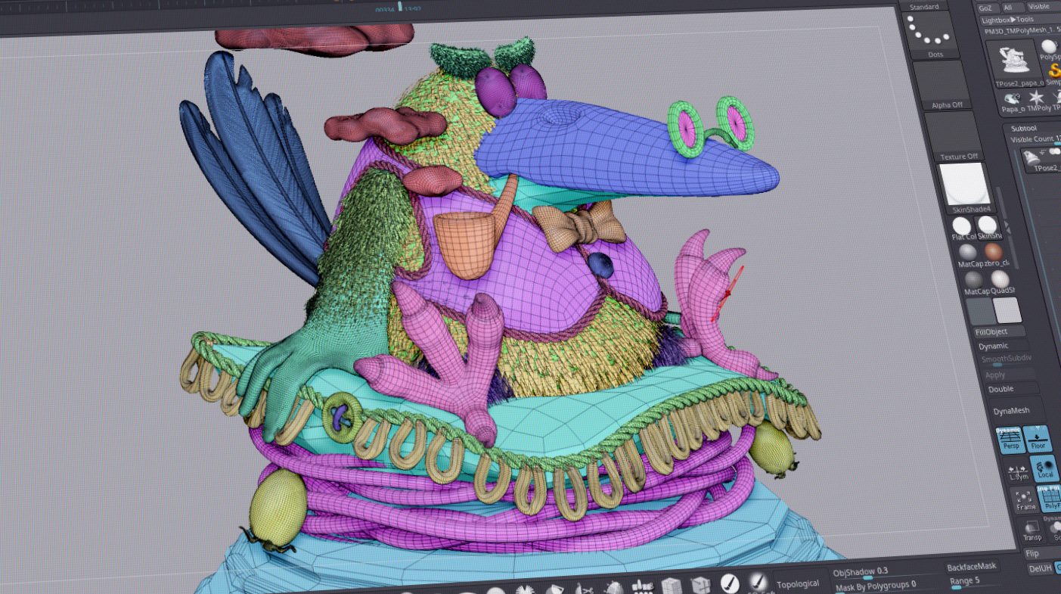Toggle the Floor grid button
1061x594 pixels.
tap(1038, 438)
